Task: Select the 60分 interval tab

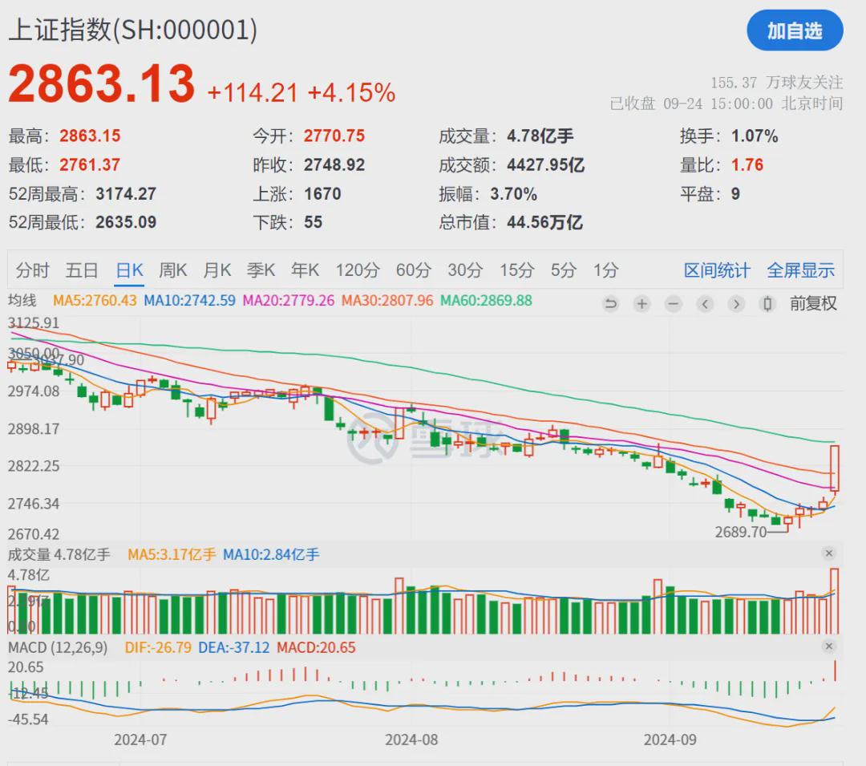Action: pos(414,270)
